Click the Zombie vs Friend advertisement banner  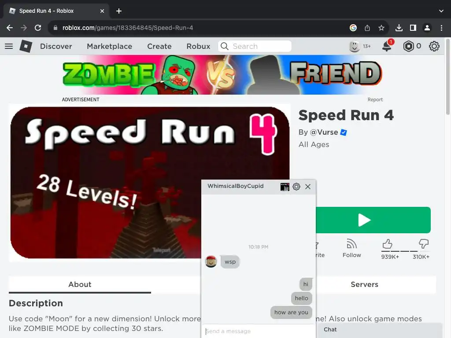point(222,75)
